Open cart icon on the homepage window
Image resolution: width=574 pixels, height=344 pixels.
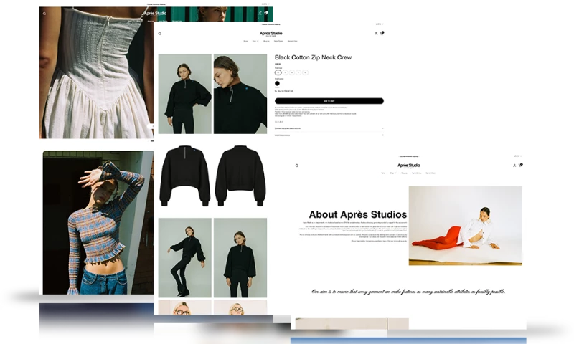click(x=266, y=13)
